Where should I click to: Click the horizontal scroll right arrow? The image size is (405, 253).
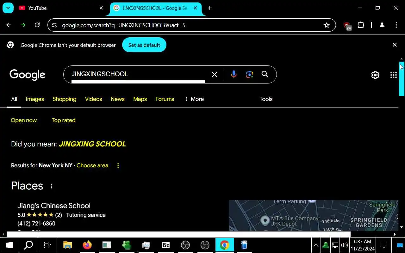[395, 234]
